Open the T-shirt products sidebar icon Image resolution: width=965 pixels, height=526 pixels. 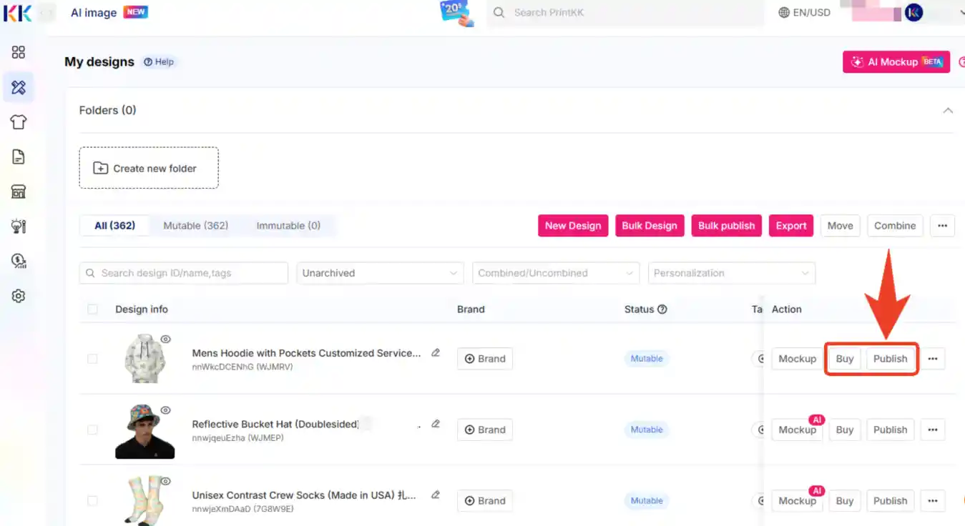coord(19,122)
